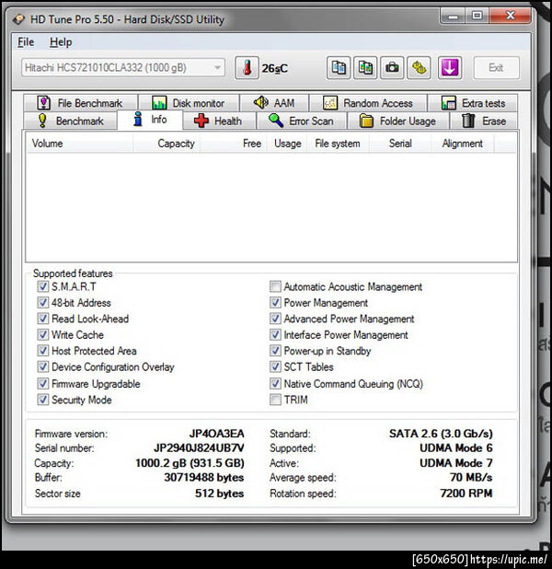Toggle the Interface Power Management checkbox

275,334
